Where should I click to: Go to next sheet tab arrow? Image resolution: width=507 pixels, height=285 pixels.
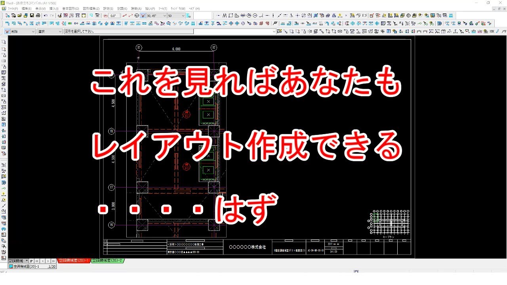pyautogui.click(x=48, y=261)
